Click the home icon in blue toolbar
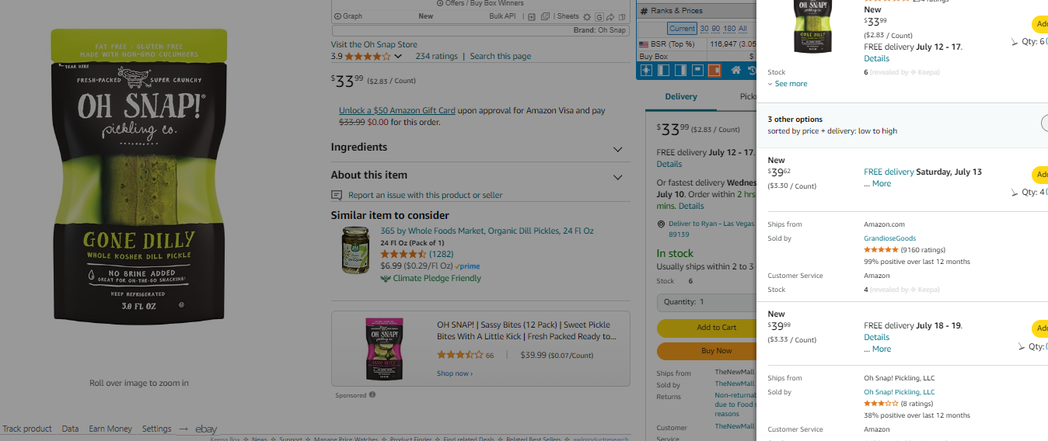The image size is (1048, 441). (x=735, y=70)
